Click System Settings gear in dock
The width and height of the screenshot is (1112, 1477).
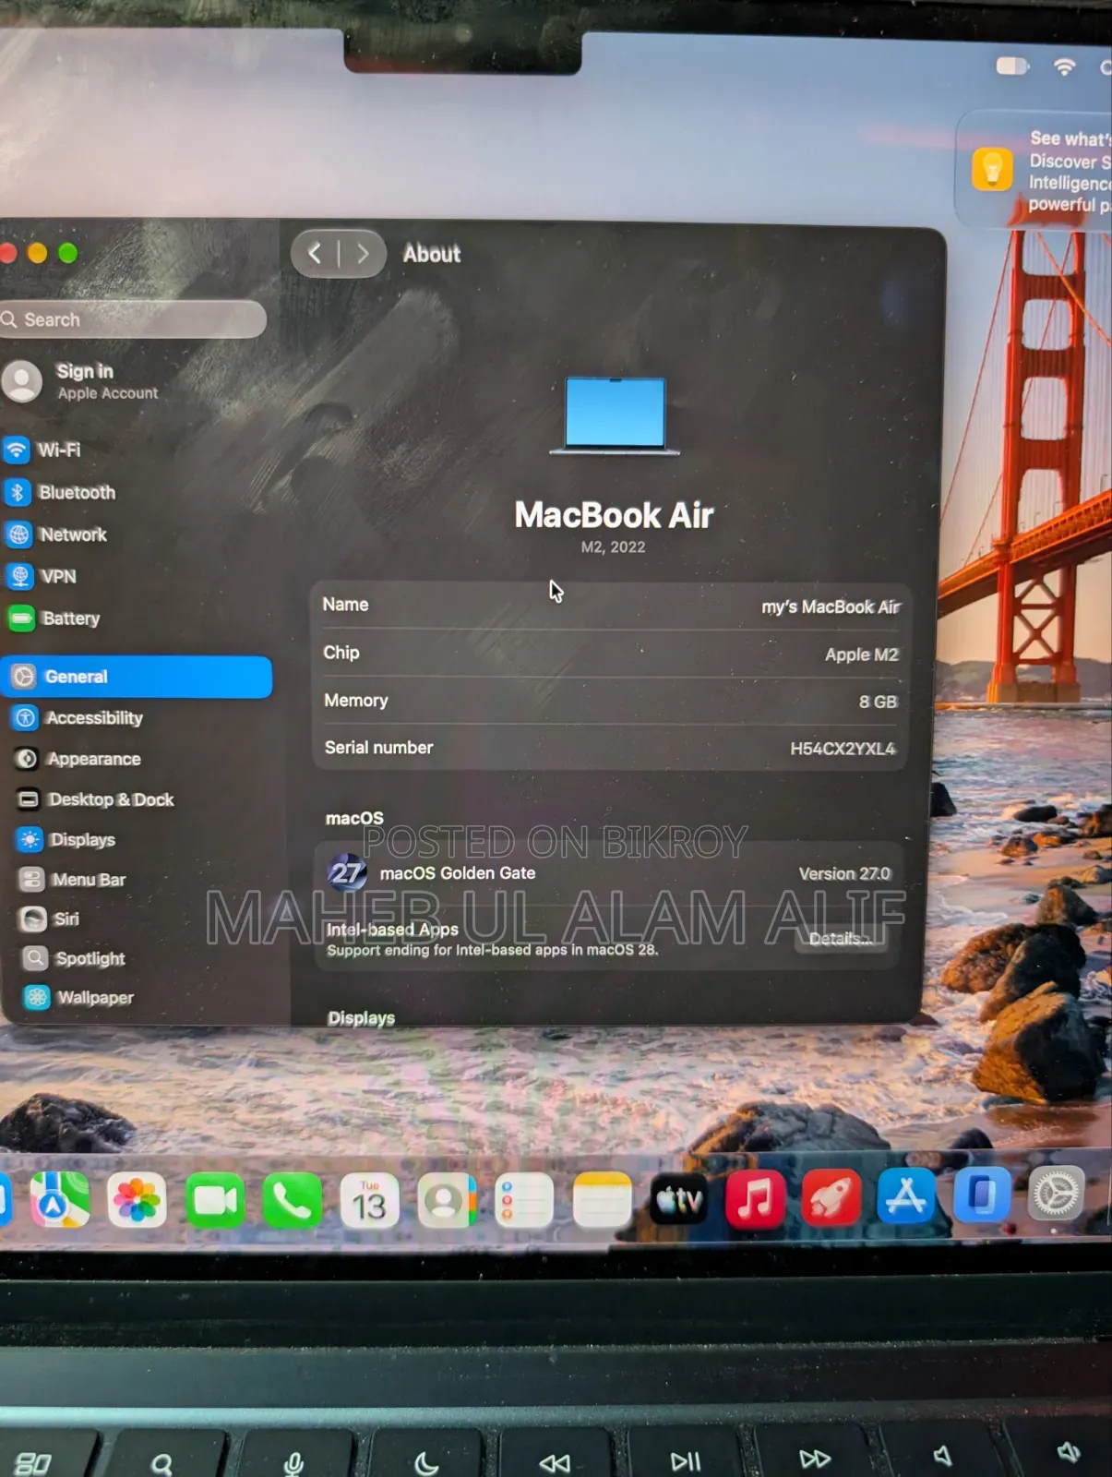[x=1057, y=1193]
